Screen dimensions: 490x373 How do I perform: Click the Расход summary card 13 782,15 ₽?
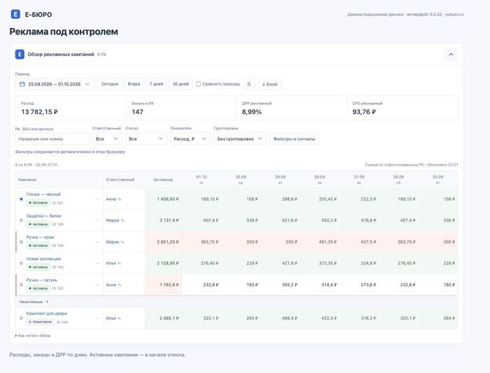[x=71, y=108]
